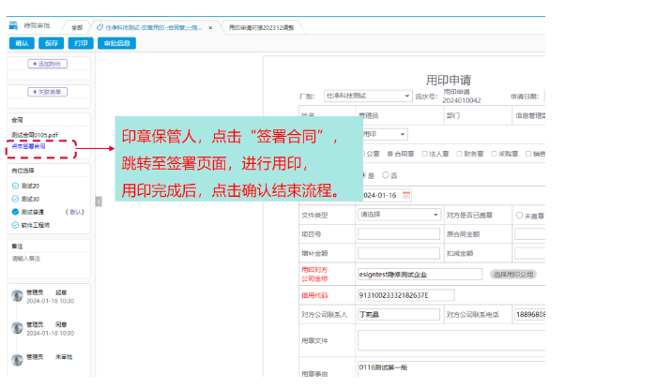Click the 备注 remark input field
Viewport: 657px width, 389px height.
pos(49,259)
